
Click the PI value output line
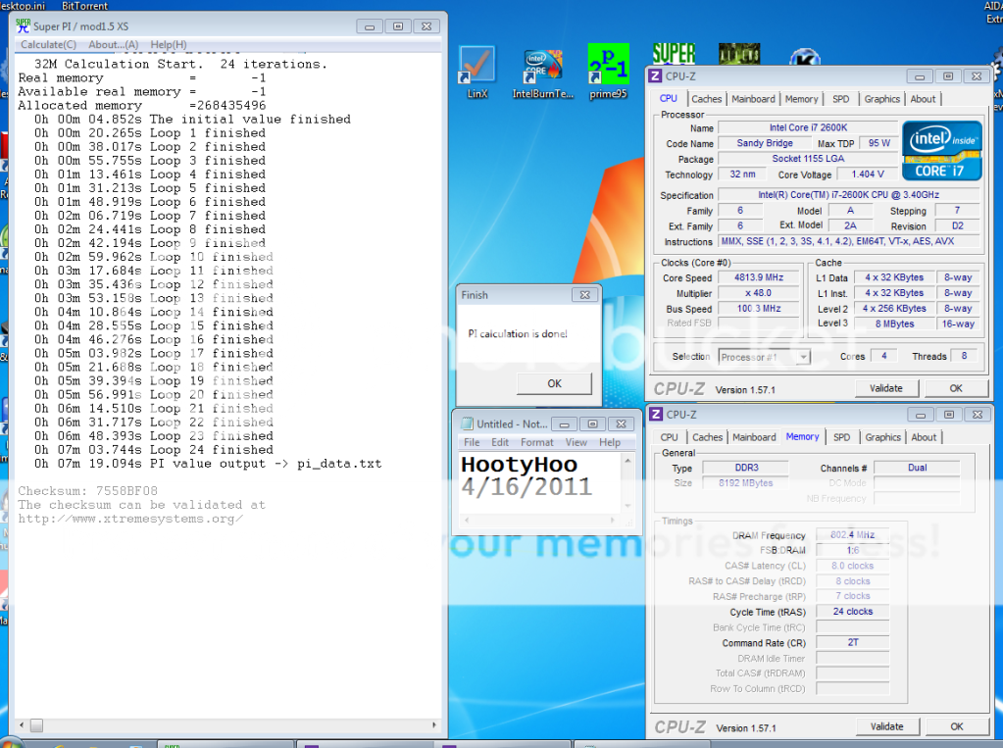click(208, 464)
